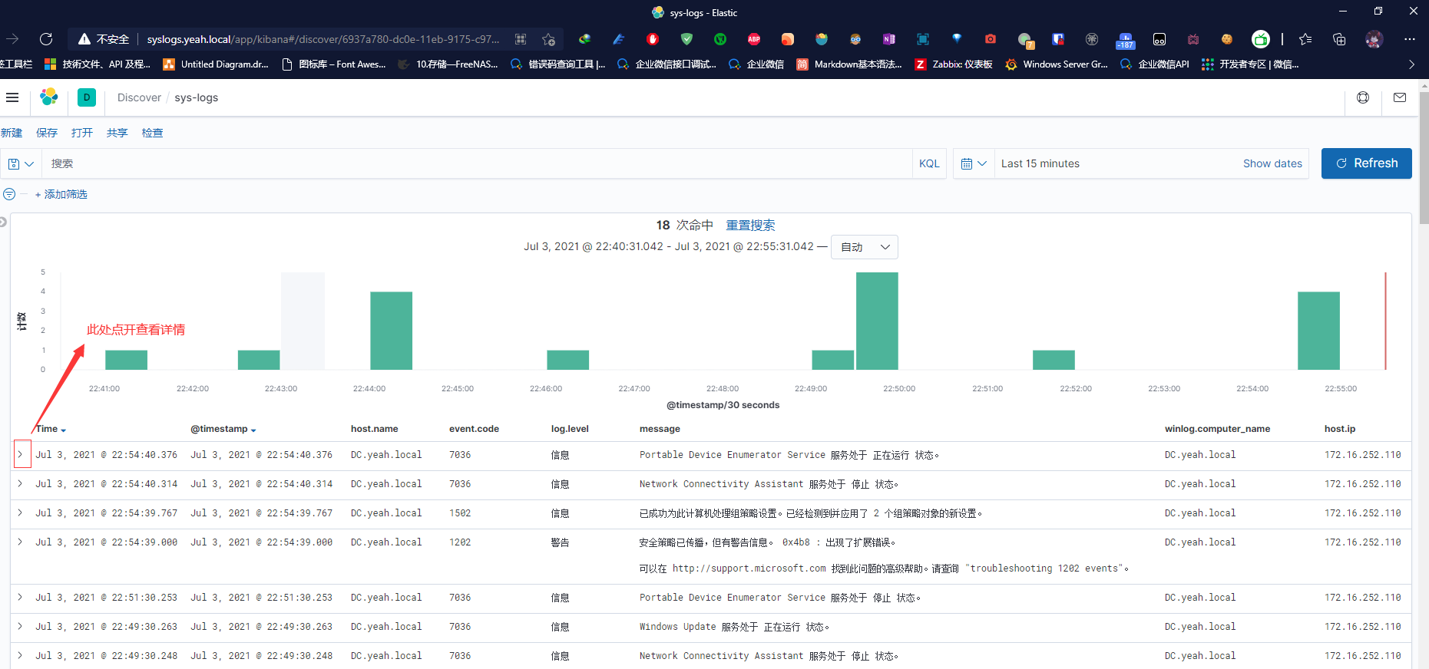
Task: Open the newsfeed mail icon
Action: coord(1400,97)
